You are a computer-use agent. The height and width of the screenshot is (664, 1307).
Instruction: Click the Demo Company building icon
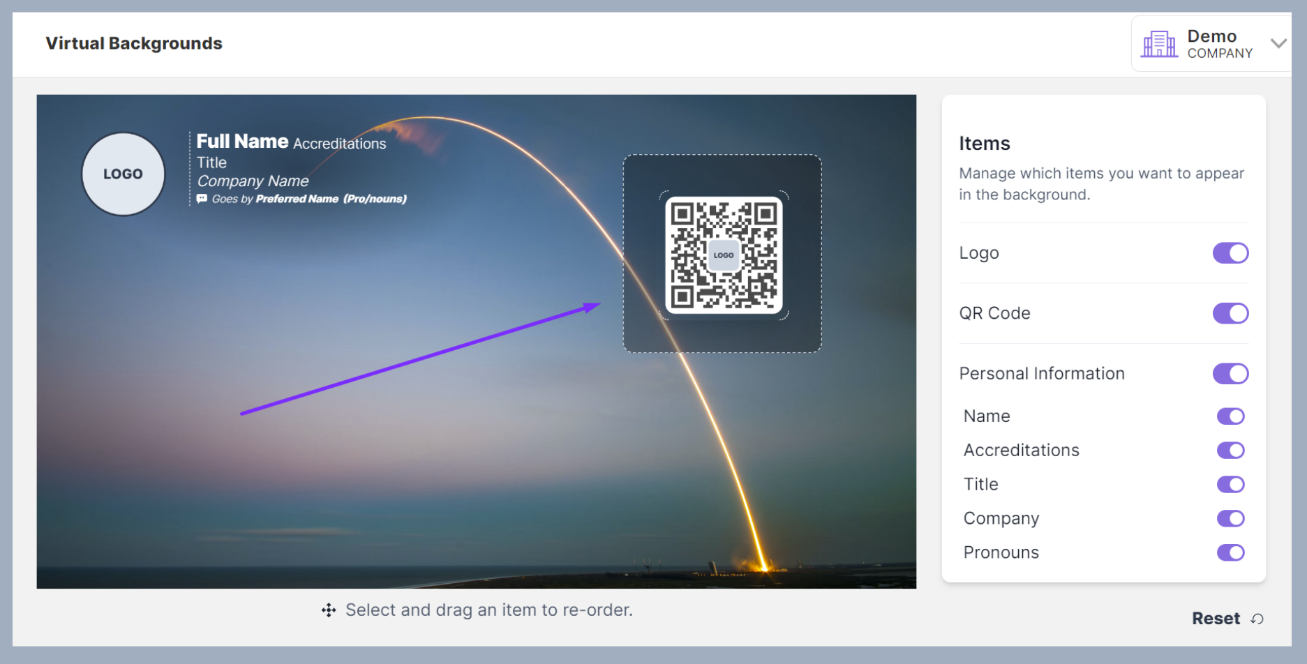pyautogui.click(x=1159, y=44)
